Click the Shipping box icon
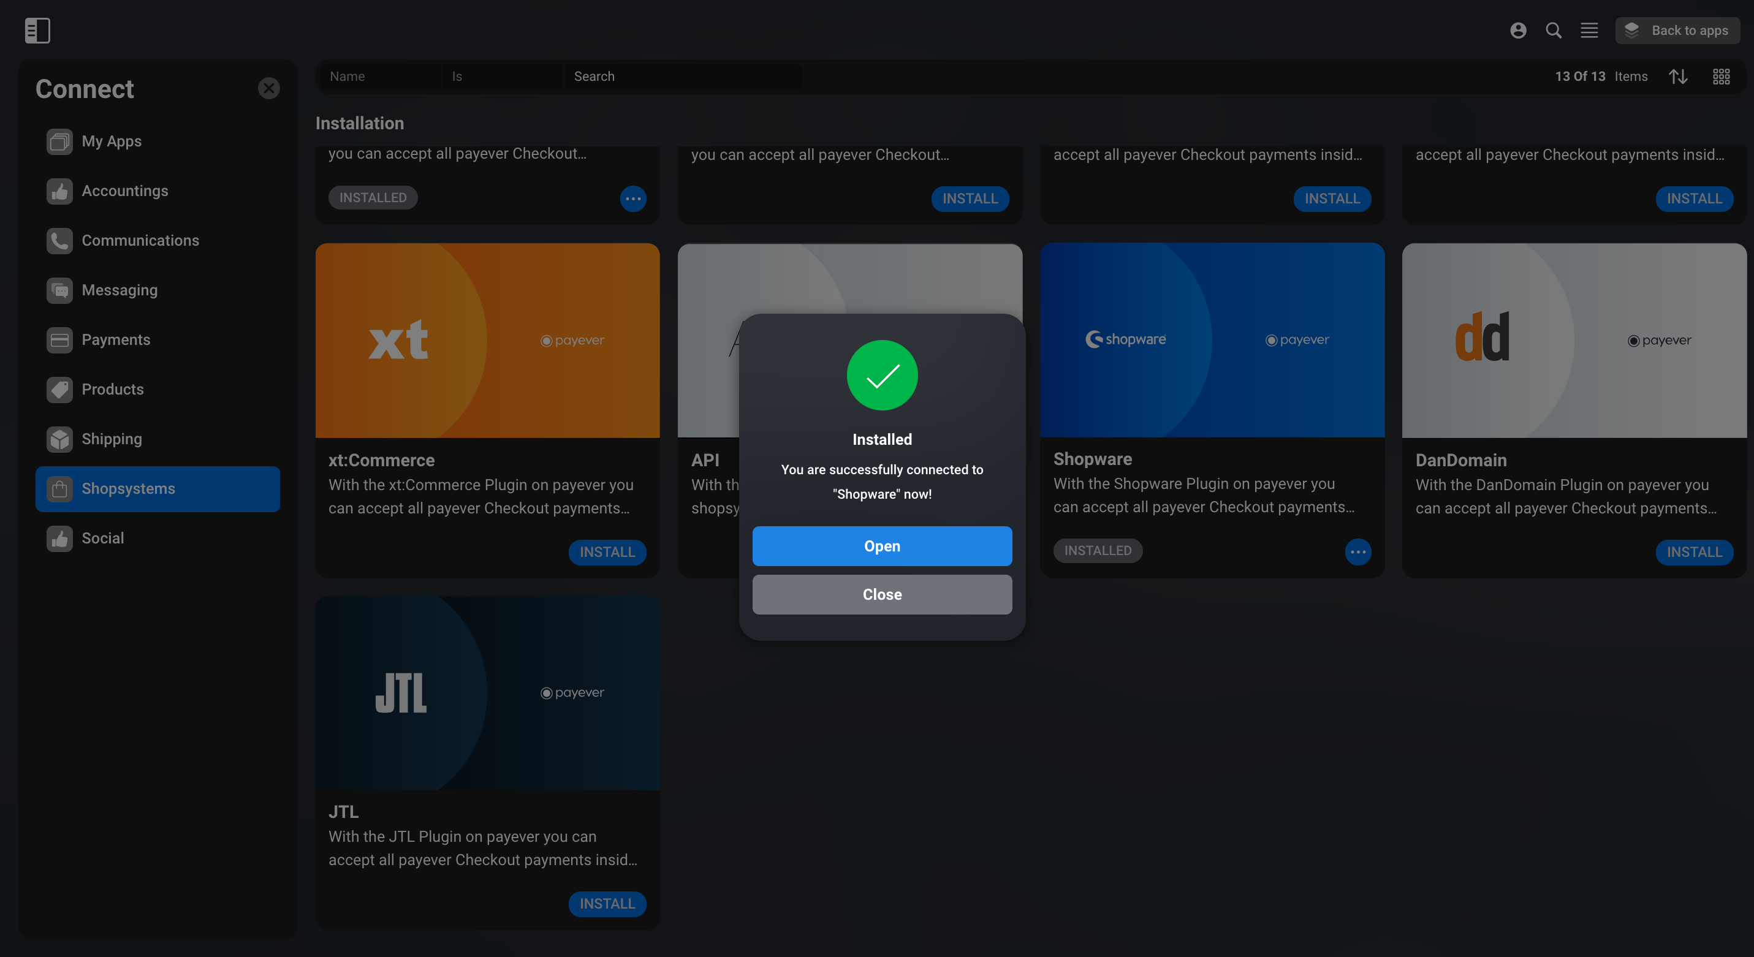 pos(60,440)
